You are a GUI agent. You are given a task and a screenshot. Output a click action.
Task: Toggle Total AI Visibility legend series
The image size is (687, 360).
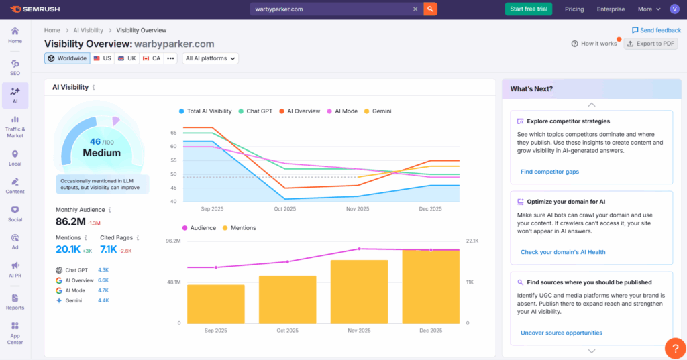point(205,111)
